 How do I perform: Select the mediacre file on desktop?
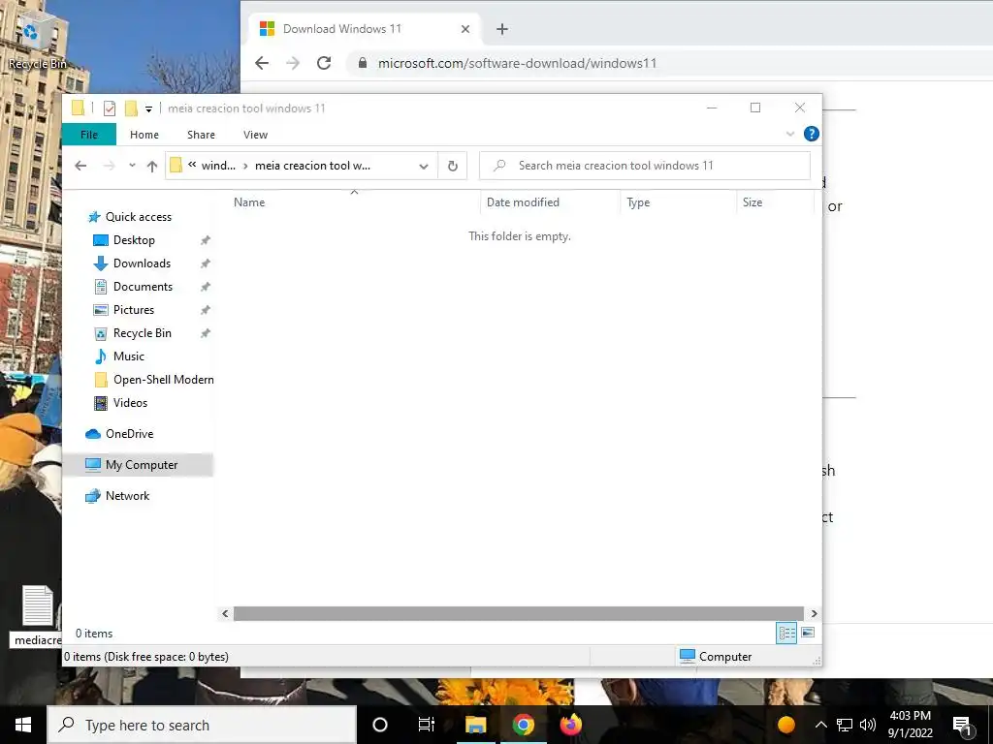coord(38,615)
